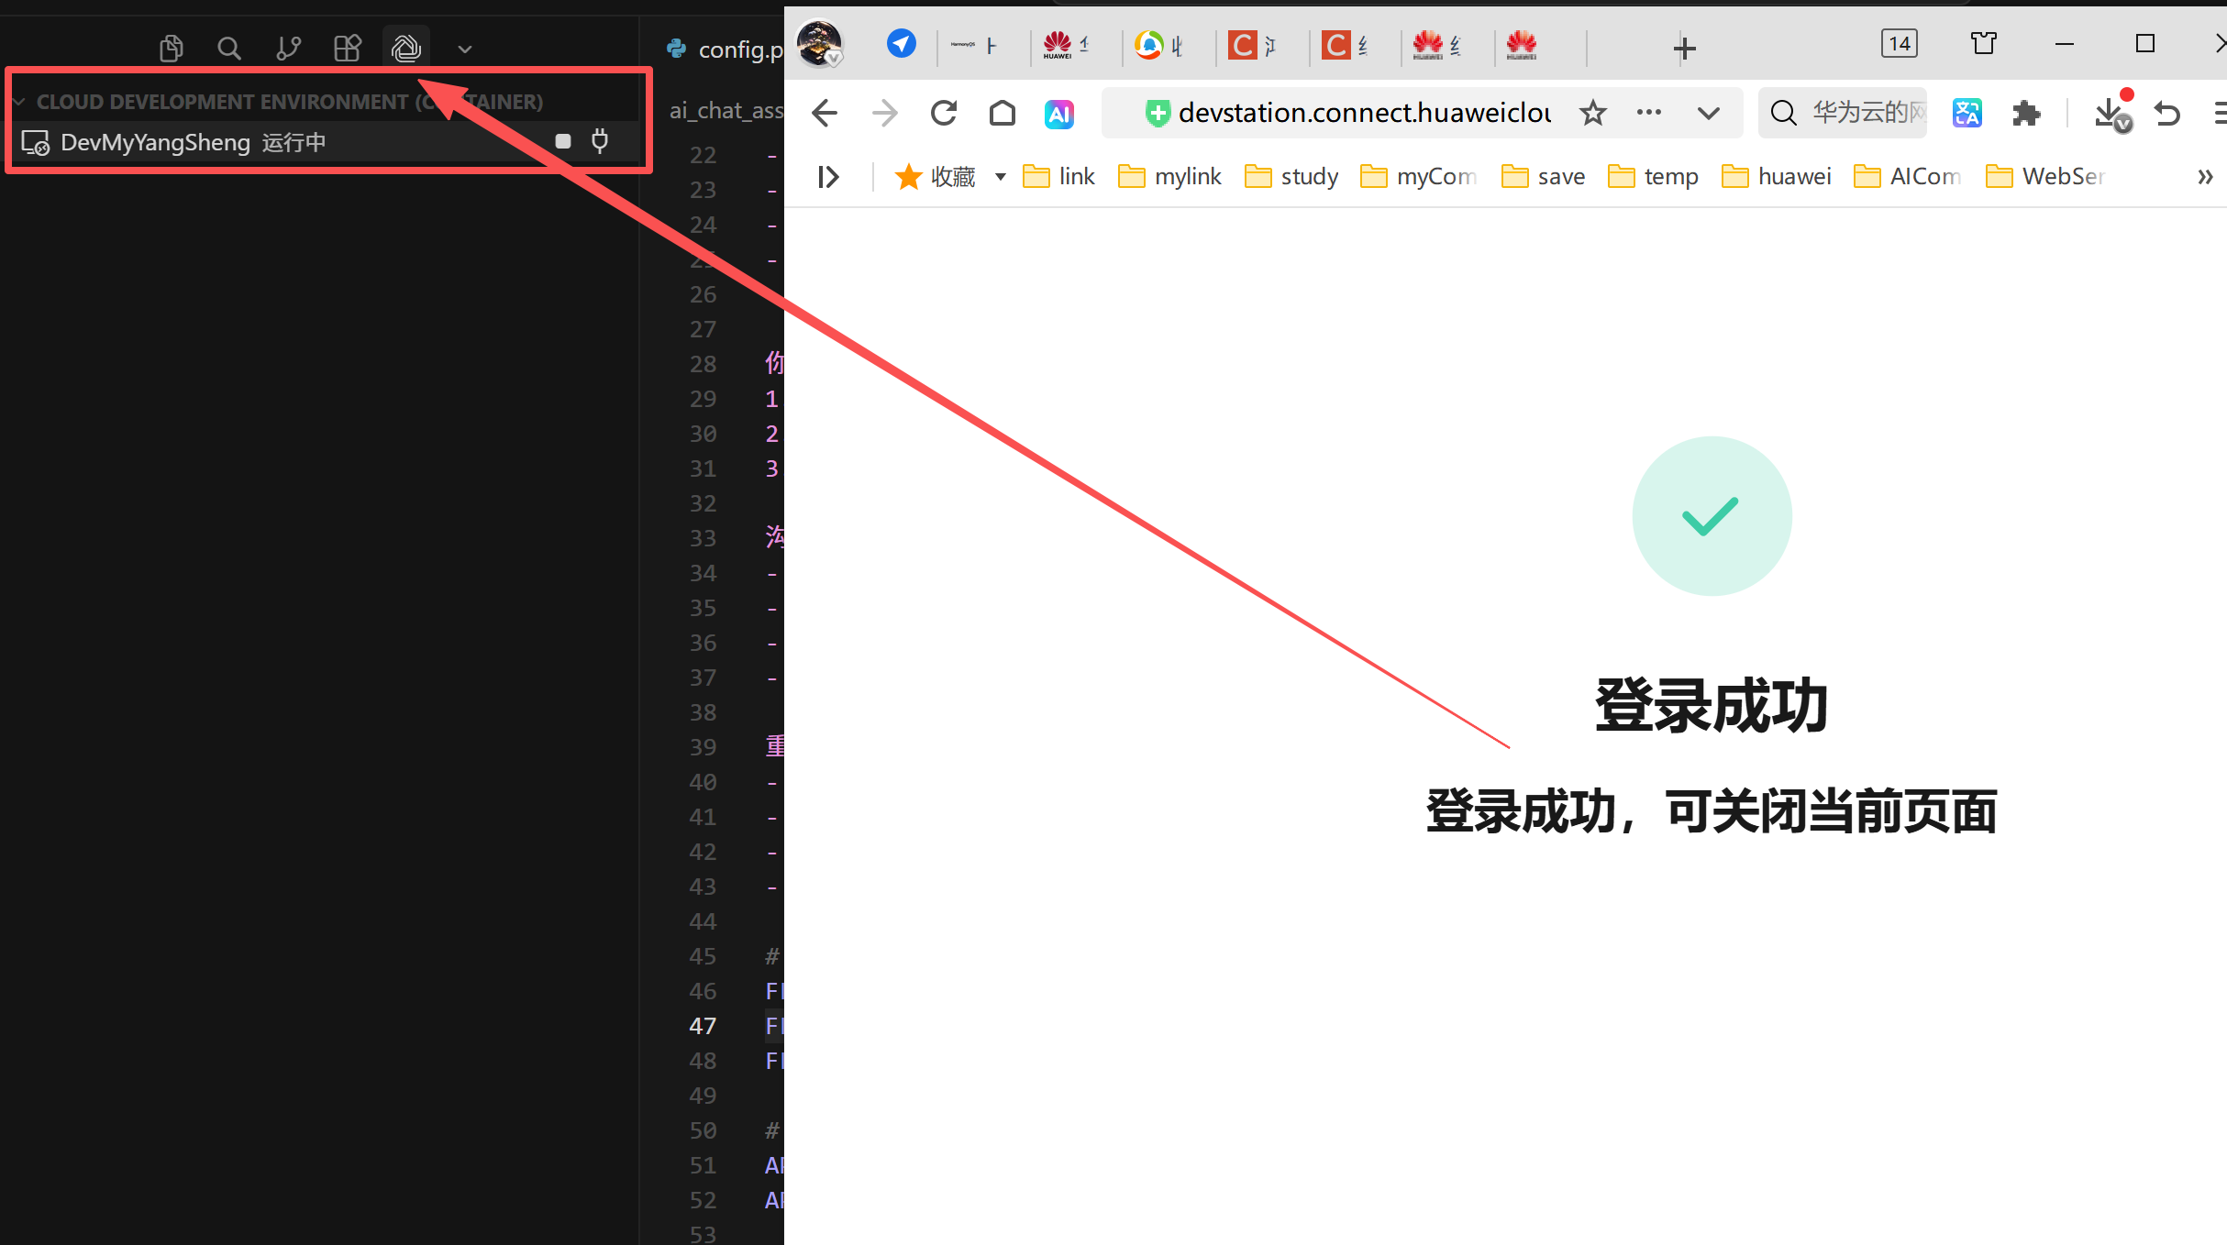Click the browser home icon
2227x1245 pixels.
[x=1003, y=113]
